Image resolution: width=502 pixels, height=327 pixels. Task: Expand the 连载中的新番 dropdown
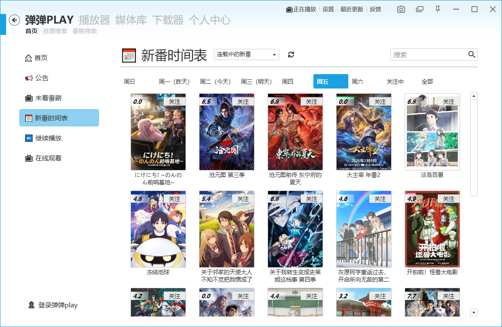(x=247, y=54)
